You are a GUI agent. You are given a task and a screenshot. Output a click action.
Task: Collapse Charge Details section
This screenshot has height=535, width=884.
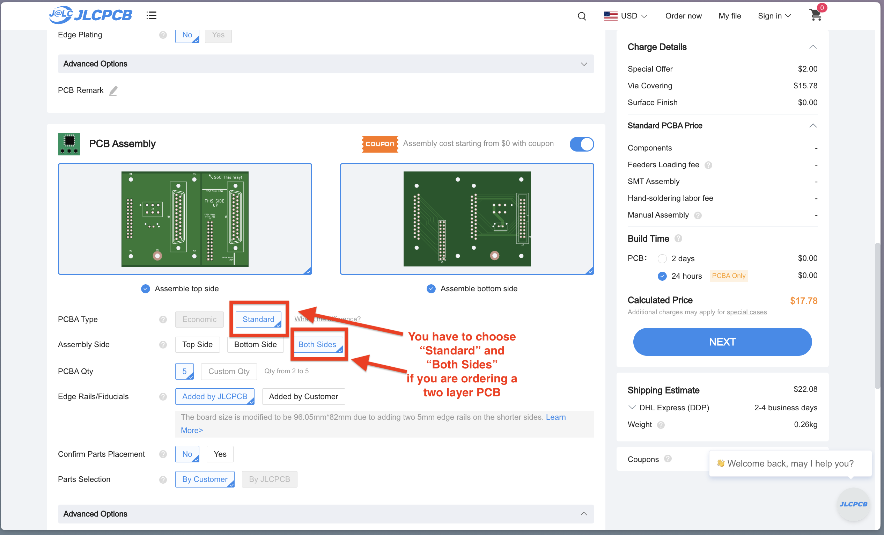coord(813,47)
